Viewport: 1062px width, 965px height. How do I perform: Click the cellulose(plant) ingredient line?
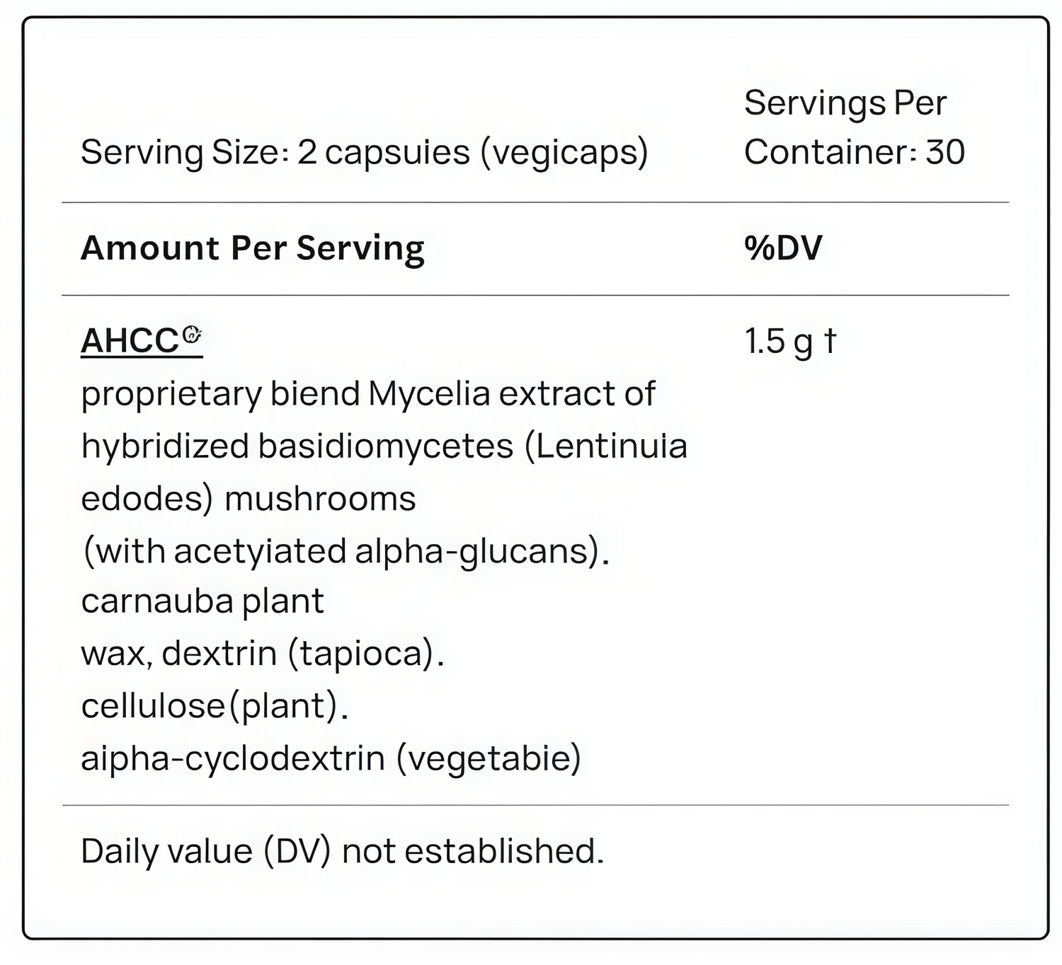[x=215, y=705]
